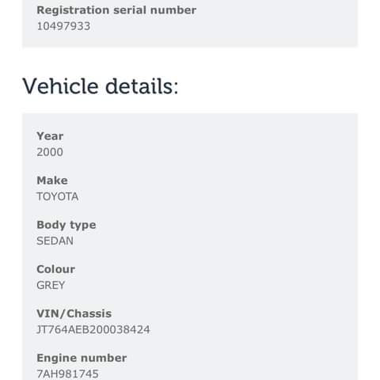Viewport: 380px width, 380px height.
Task: Click the SEDAN body type value
Action: [x=55, y=241]
